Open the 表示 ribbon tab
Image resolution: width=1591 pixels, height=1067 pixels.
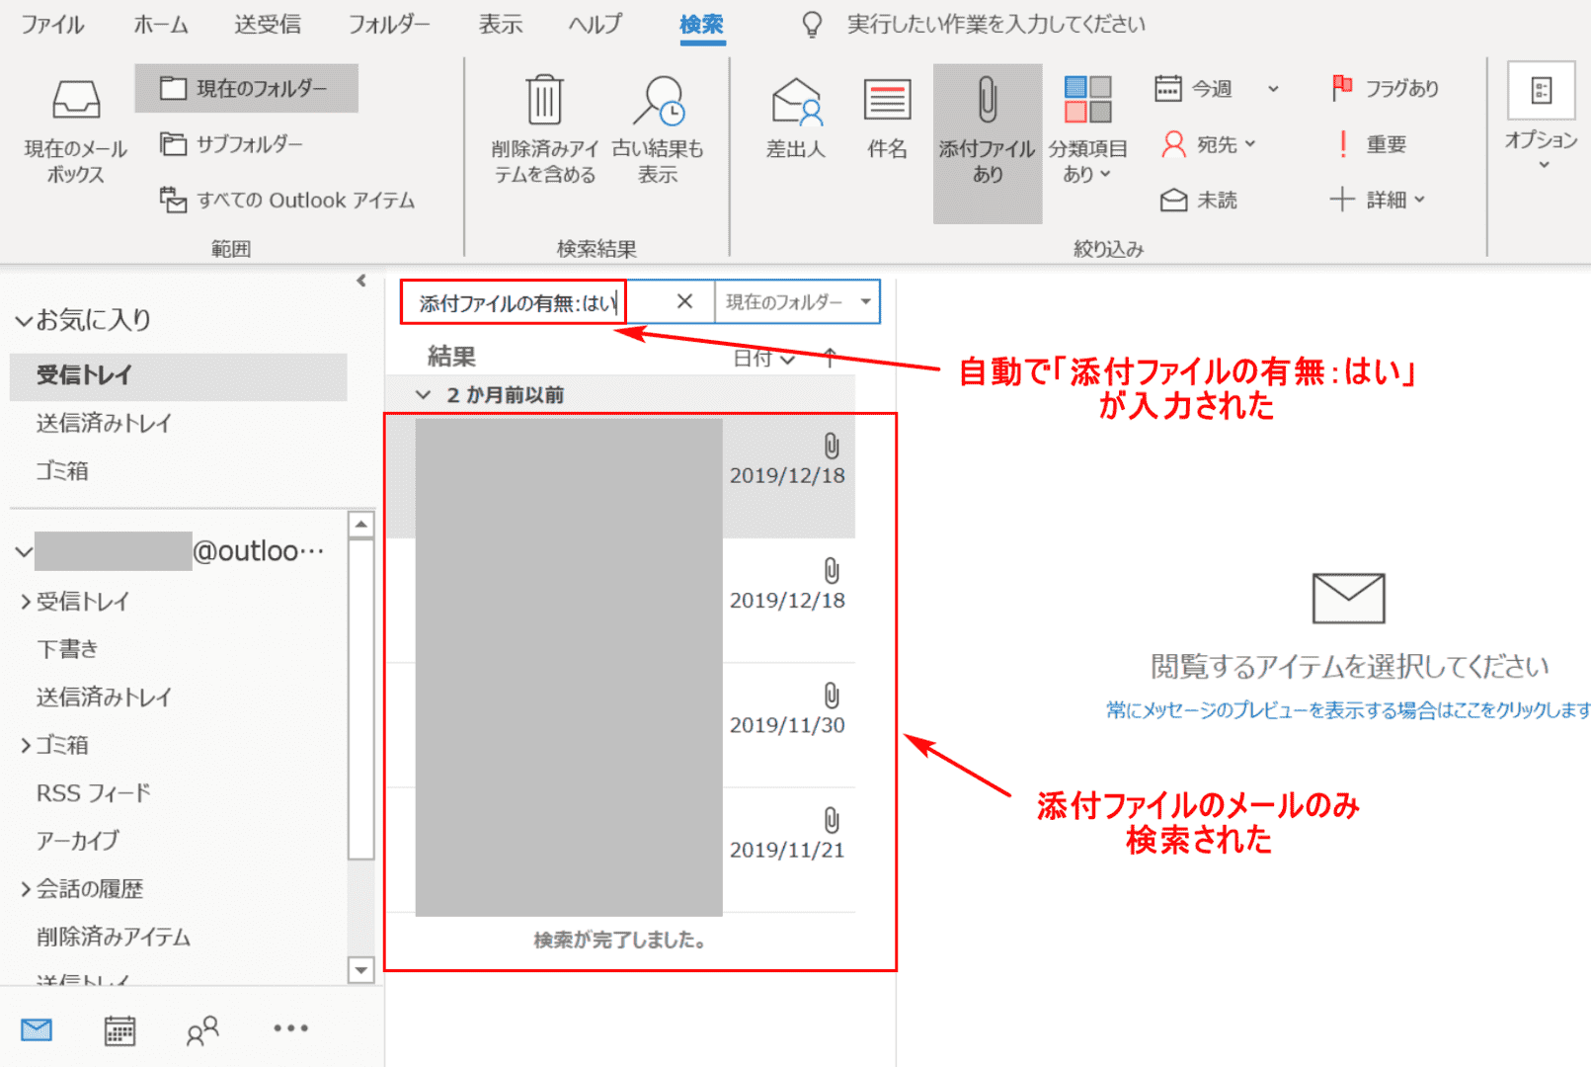point(500,25)
